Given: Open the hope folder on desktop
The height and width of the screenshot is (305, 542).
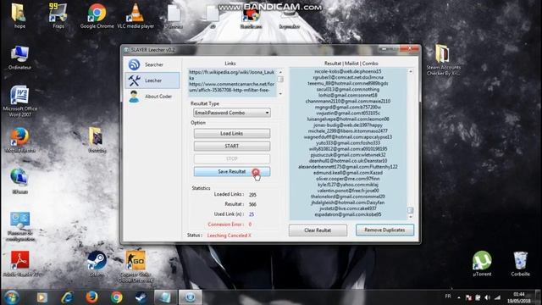Looking at the screenshot, I should pos(19,16).
